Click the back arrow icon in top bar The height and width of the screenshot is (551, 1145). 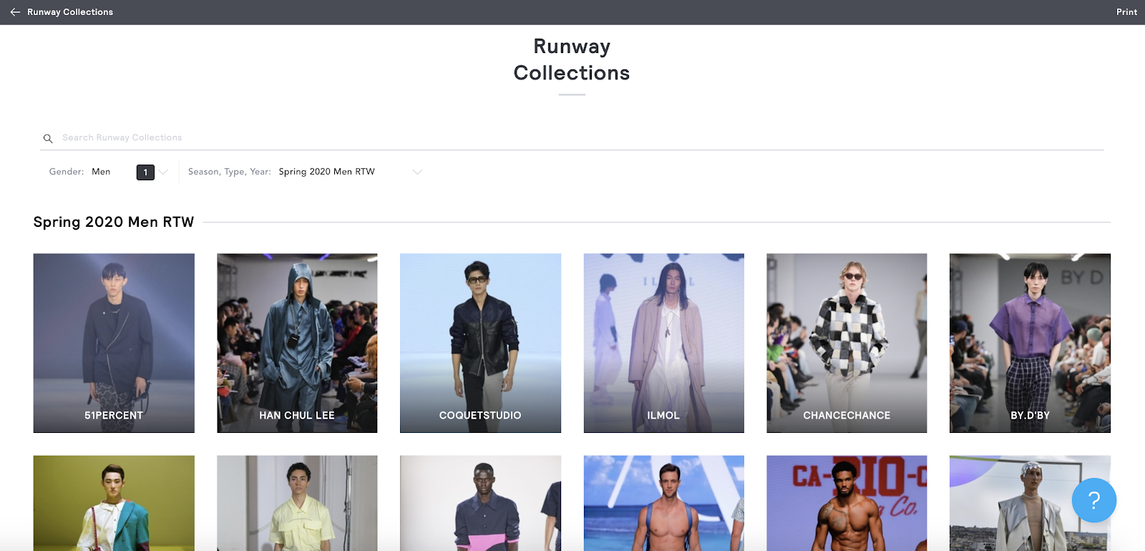click(15, 12)
